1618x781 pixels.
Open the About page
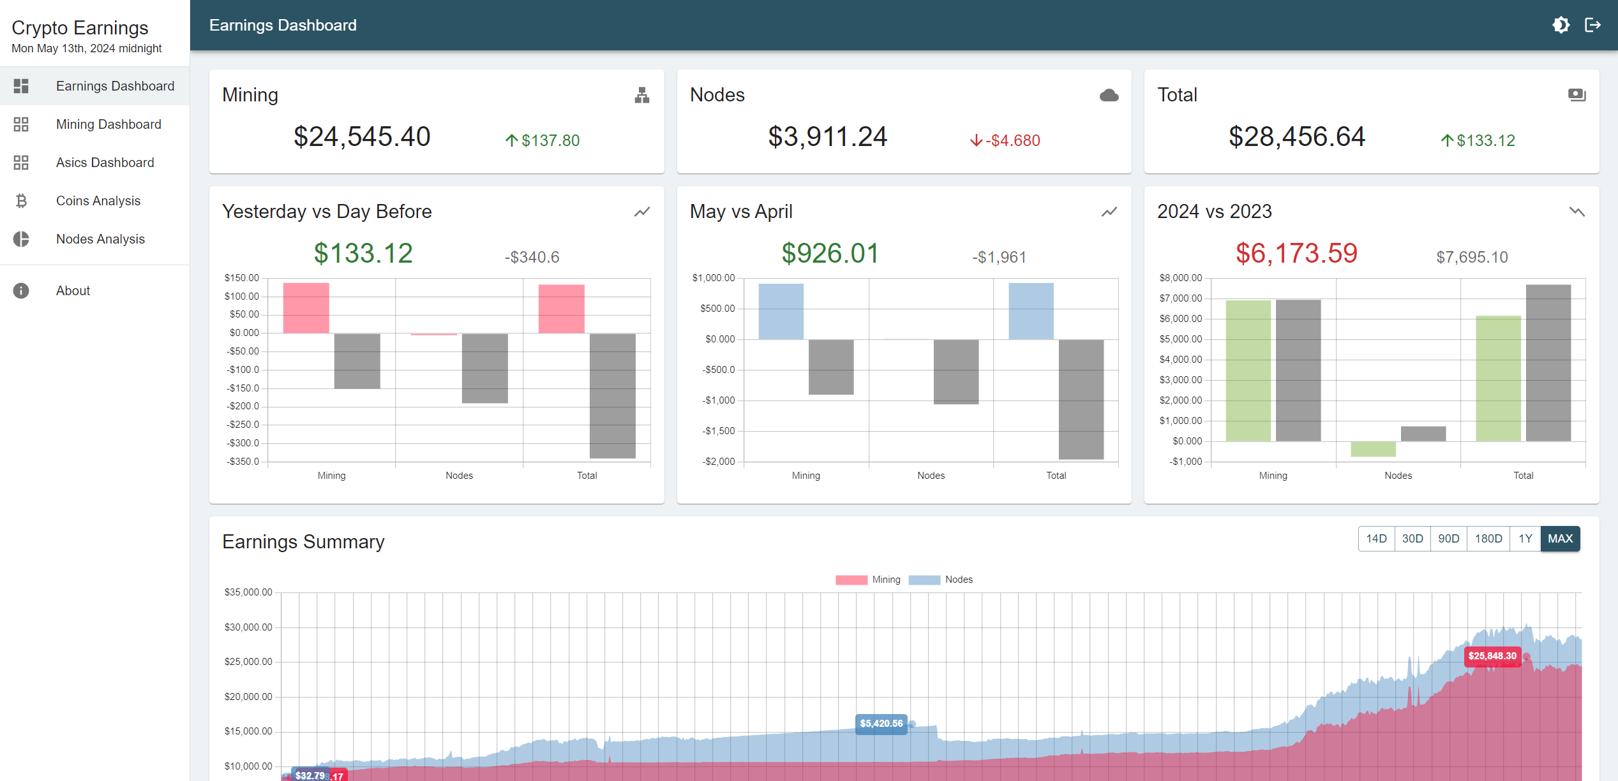click(94, 291)
